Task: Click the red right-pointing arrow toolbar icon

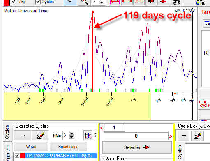Action: (151, 2)
